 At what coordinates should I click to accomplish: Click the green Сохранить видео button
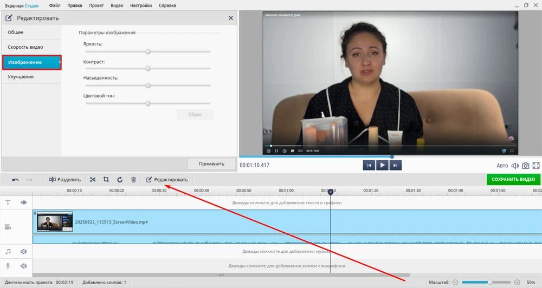(x=513, y=179)
